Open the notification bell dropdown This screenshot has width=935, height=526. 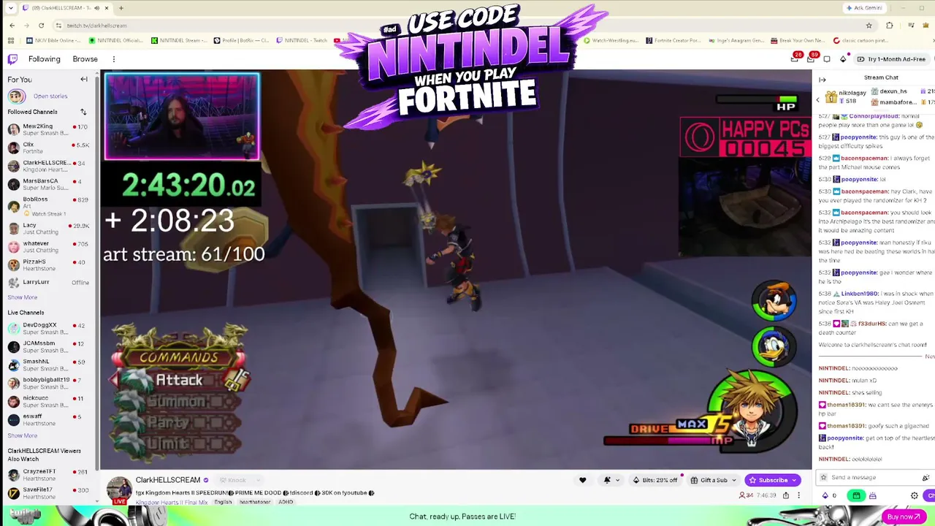(x=611, y=480)
